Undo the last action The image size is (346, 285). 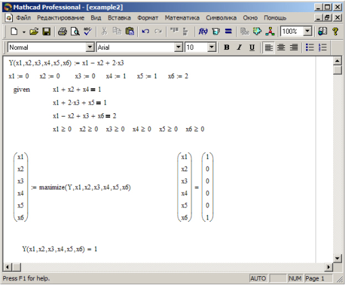coord(145,31)
